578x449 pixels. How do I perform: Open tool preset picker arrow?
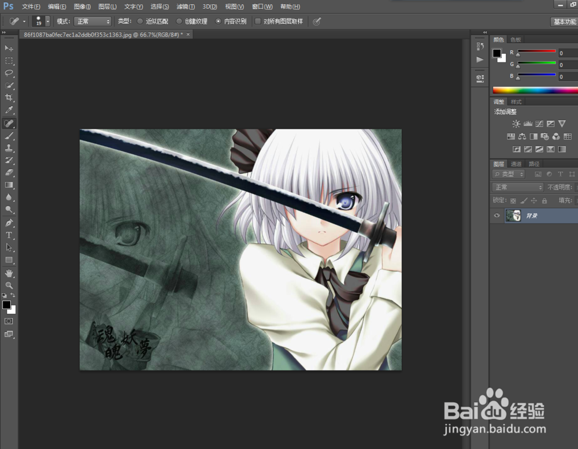click(x=24, y=21)
